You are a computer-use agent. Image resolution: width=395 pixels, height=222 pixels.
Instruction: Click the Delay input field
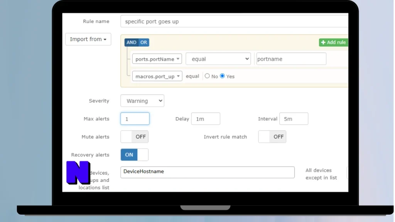tap(206, 119)
